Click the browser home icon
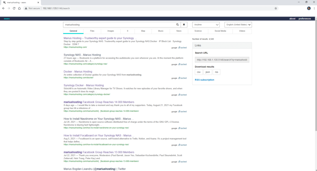This screenshot has height=171, width=317. (20, 8)
